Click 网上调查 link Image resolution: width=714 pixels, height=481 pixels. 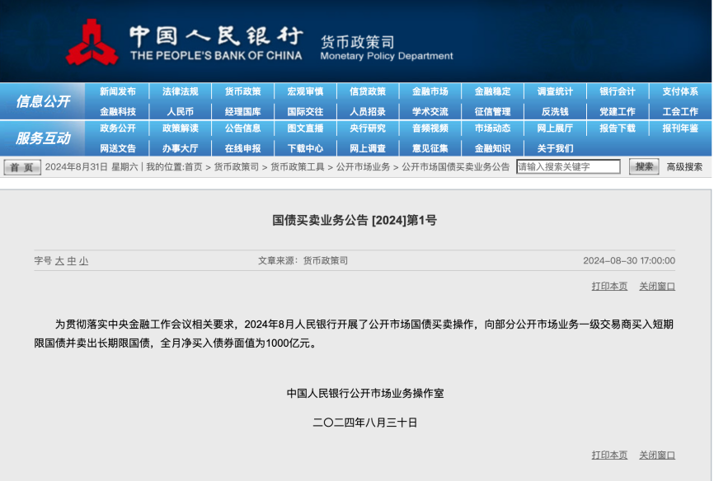(x=368, y=148)
